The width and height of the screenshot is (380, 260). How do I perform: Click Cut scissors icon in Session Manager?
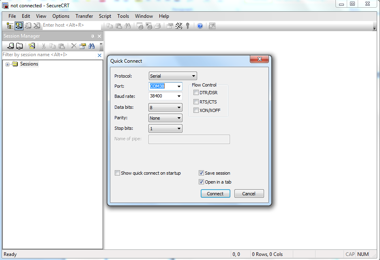44,46
